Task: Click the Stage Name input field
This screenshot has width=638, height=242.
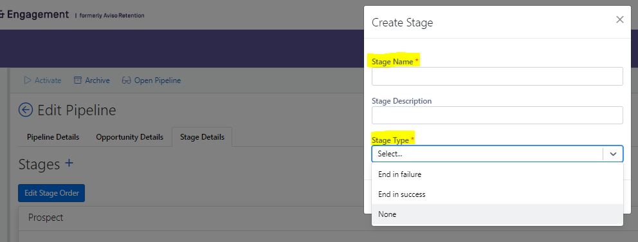Action: pyautogui.click(x=497, y=76)
